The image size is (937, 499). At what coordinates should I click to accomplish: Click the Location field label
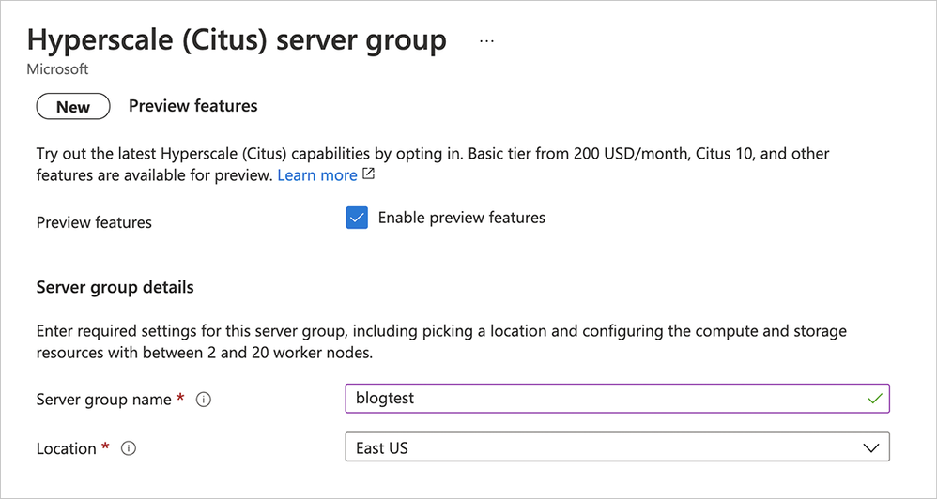(66, 448)
